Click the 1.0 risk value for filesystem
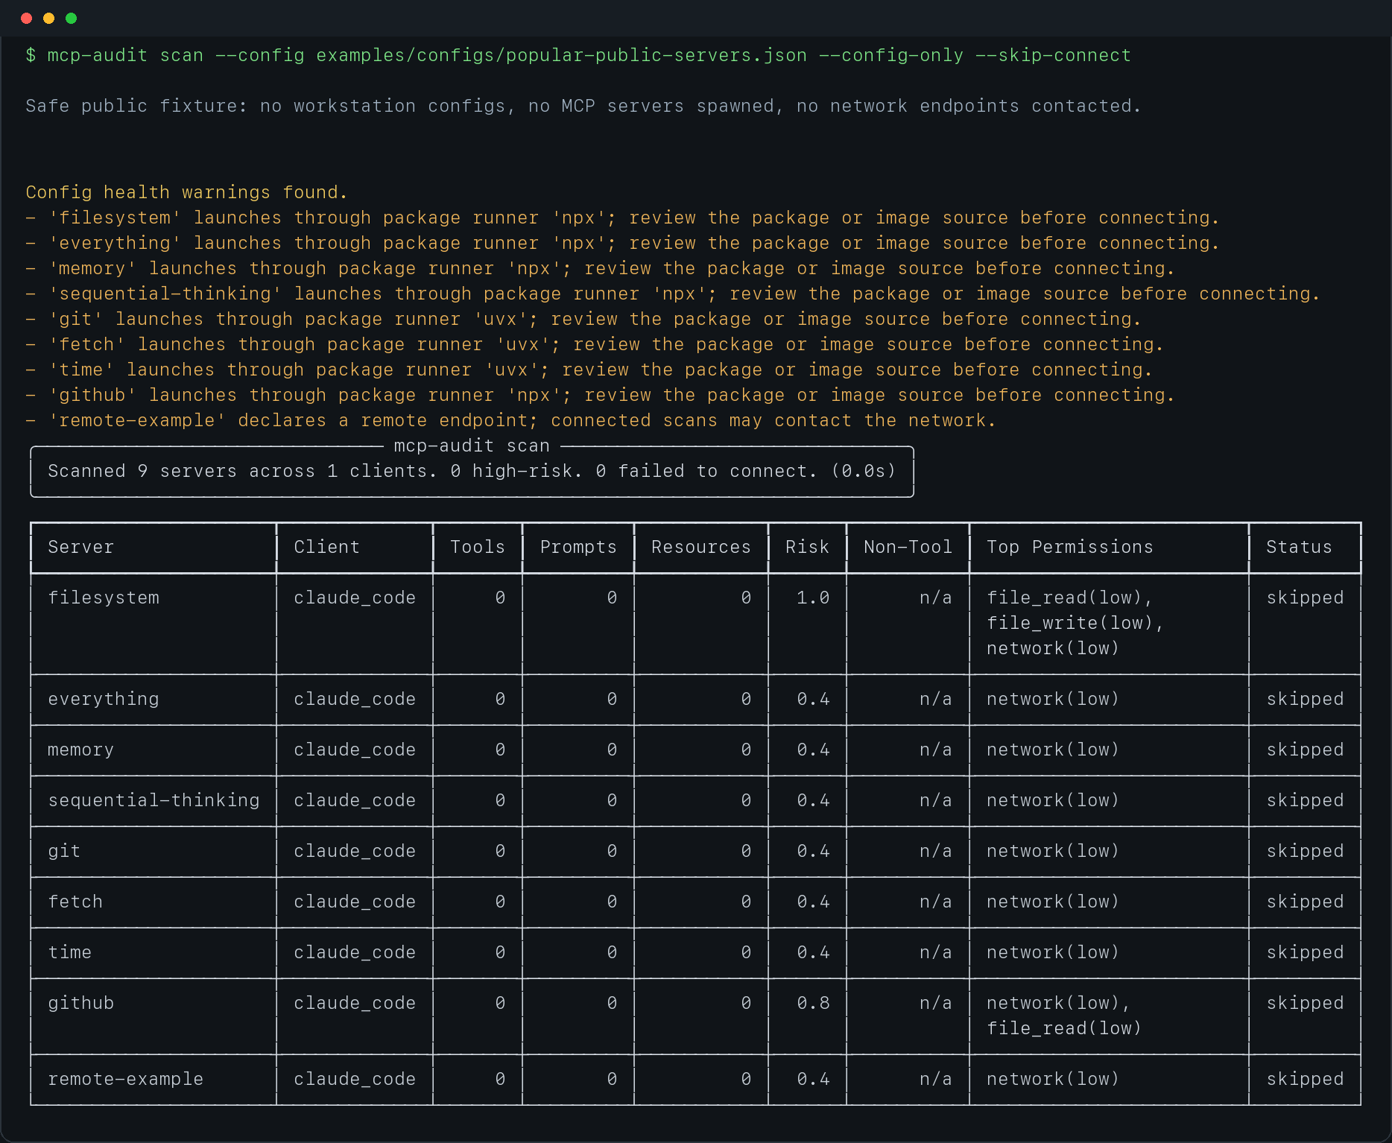 click(813, 598)
